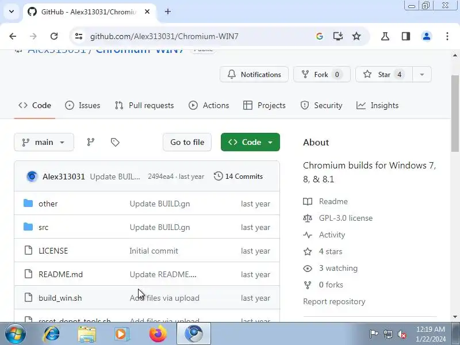The height and width of the screenshot is (345, 460).
Task: Switch to the Insights tab
Action: click(x=378, y=105)
